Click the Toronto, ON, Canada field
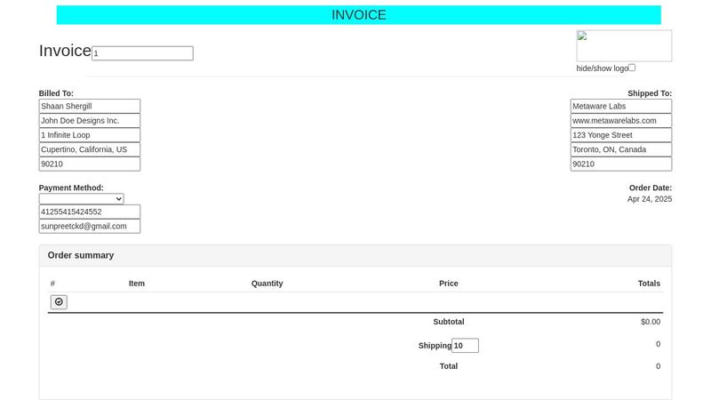 click(621, 149)
